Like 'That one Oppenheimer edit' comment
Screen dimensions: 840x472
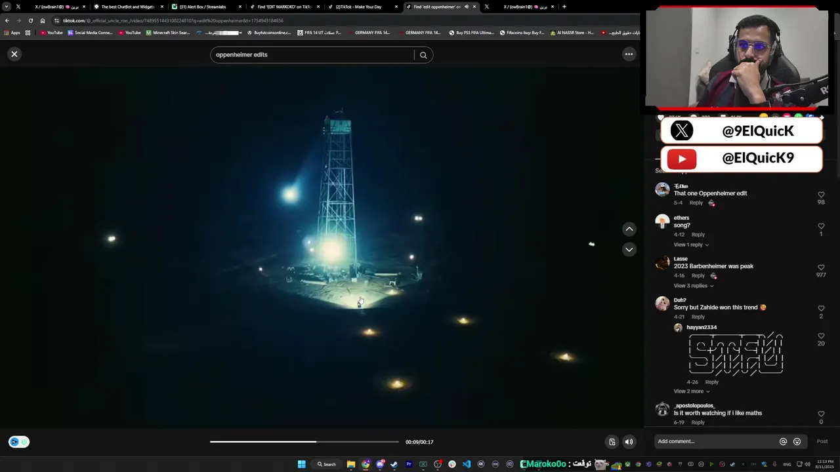[821, 195]
